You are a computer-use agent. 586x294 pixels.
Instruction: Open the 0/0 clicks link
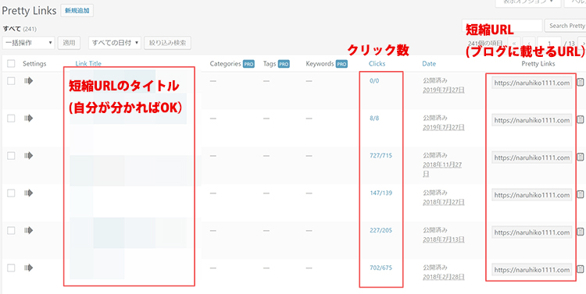pyautogui.click(x=374, y=80)
